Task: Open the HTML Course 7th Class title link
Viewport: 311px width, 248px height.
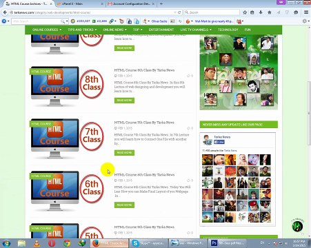Action: pos(144,123)
